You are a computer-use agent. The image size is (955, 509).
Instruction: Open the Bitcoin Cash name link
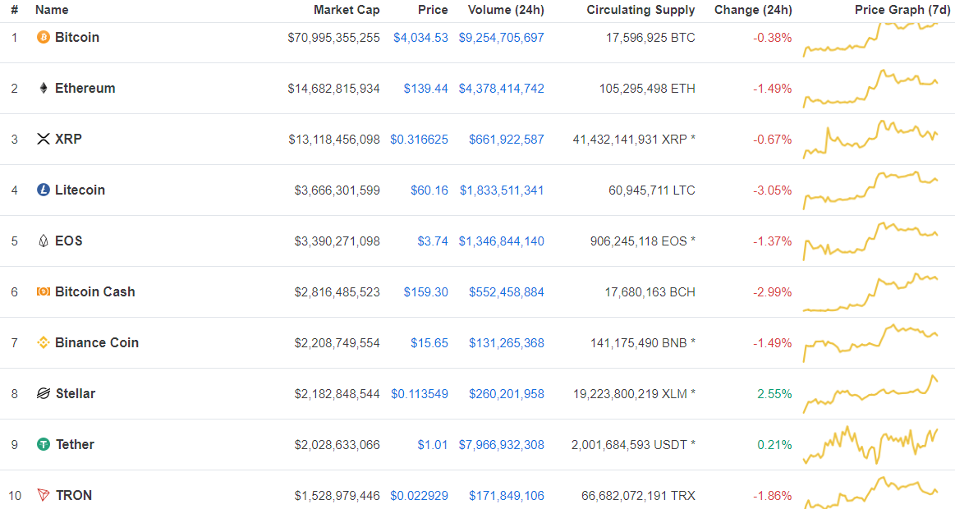pos(95,291)
